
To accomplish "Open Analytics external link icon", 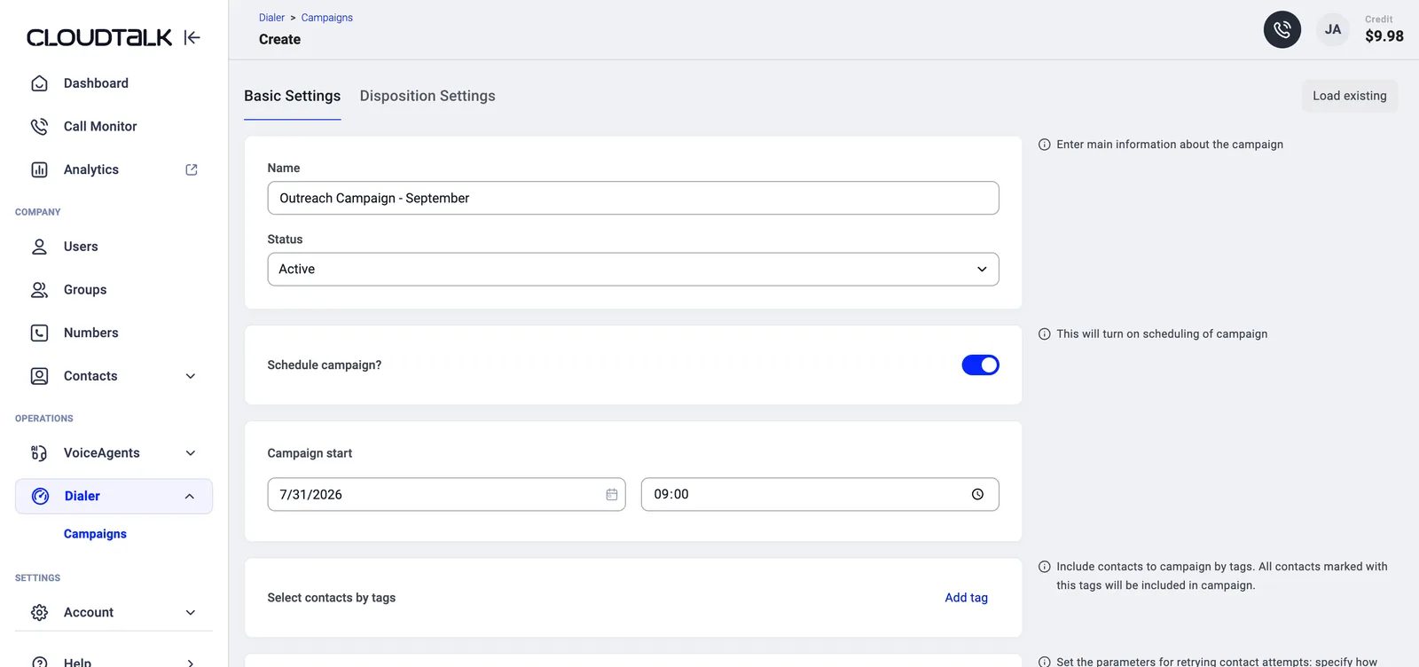I will point(192,169).
